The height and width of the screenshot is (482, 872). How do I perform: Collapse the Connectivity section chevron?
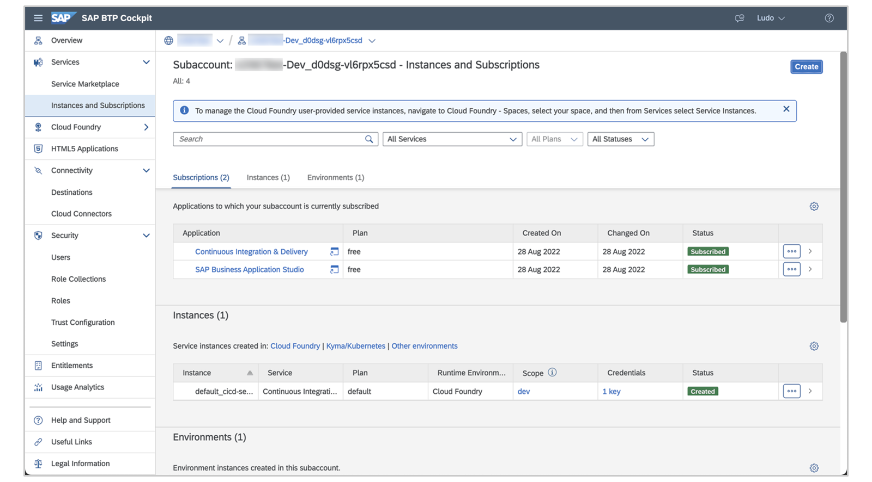point(146,170)
